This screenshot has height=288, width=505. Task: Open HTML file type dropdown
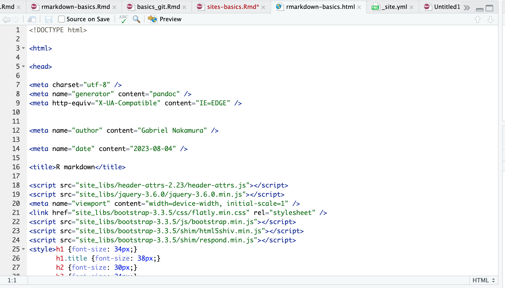[483, 280]
